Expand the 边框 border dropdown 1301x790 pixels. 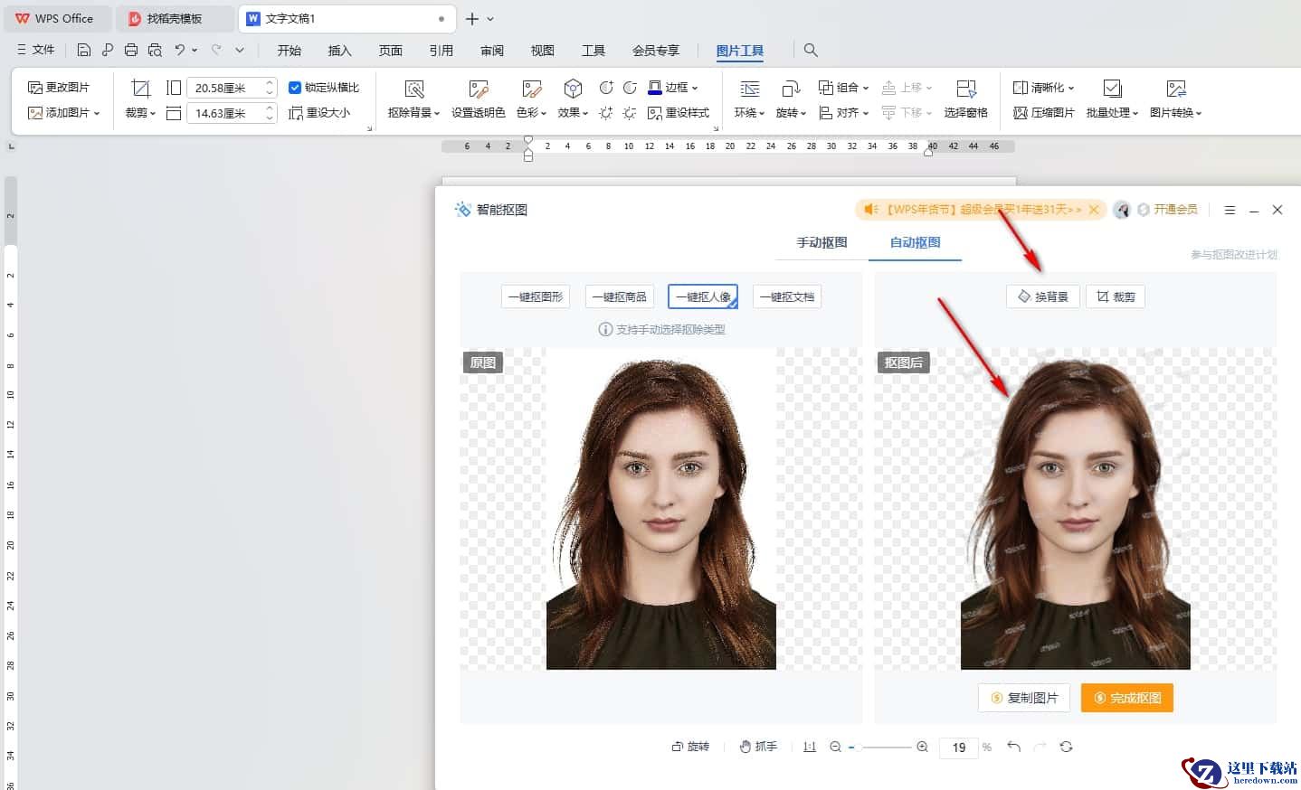[x=695, y=89]
